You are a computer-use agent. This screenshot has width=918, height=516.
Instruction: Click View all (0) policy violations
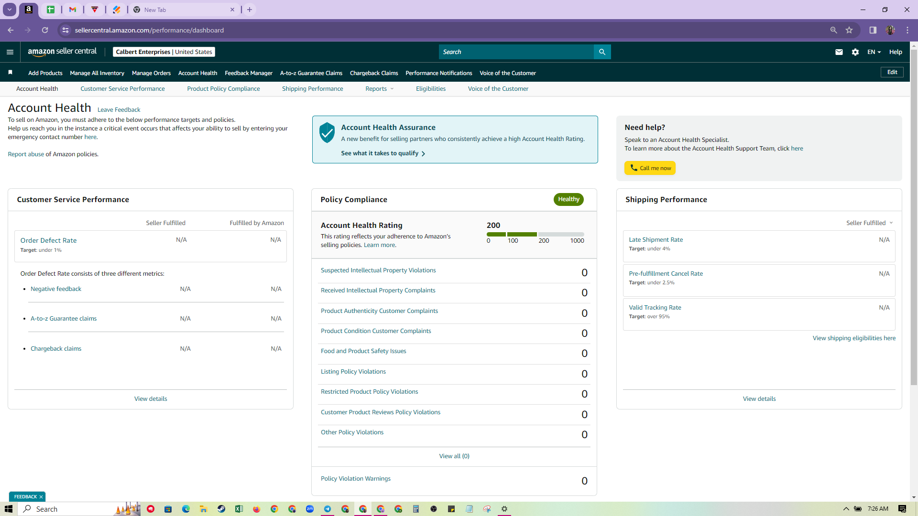pyautogui.click(x=454, y=456)
